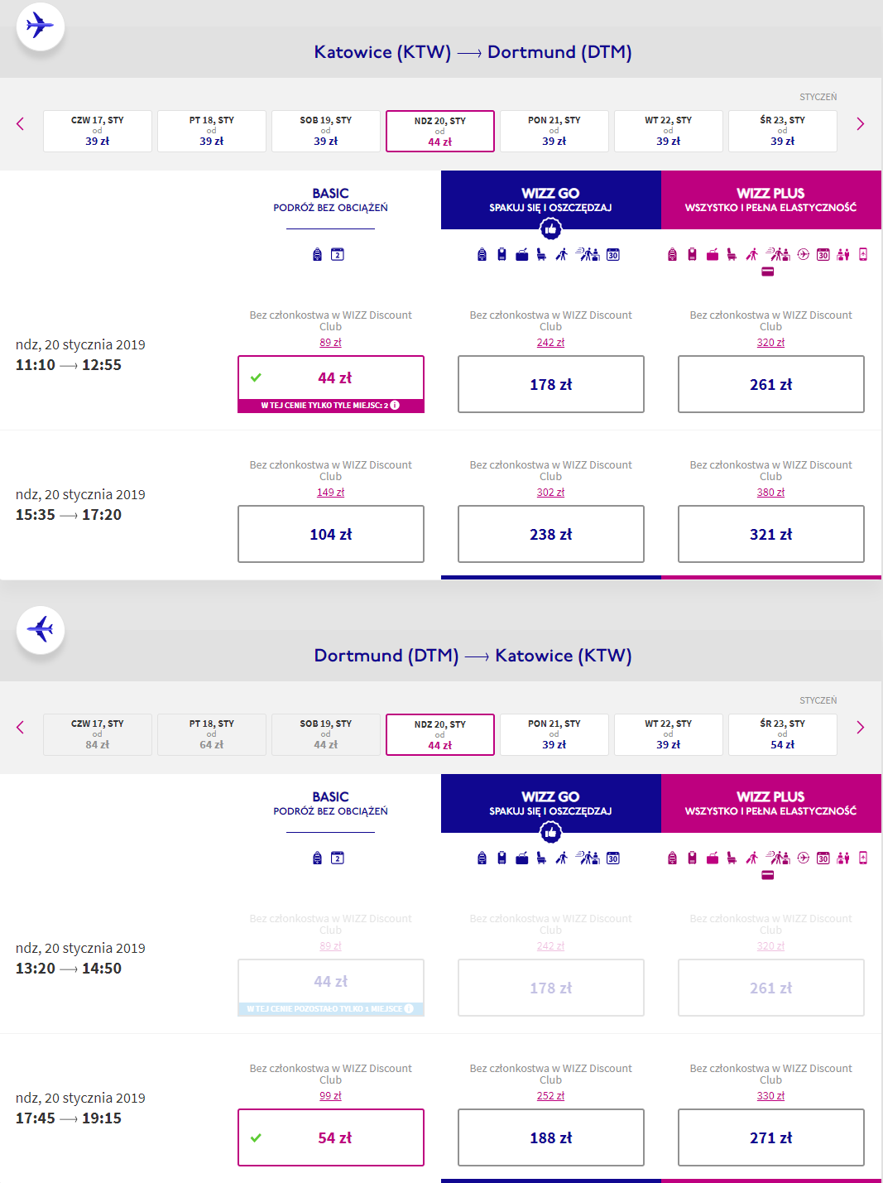Click the outbound WIZZ GO checked suitcase icon
This screenshot has height=1183, width=883.
coord(521,255)
